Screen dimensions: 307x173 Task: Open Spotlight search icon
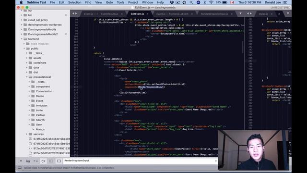pos(191,2)
